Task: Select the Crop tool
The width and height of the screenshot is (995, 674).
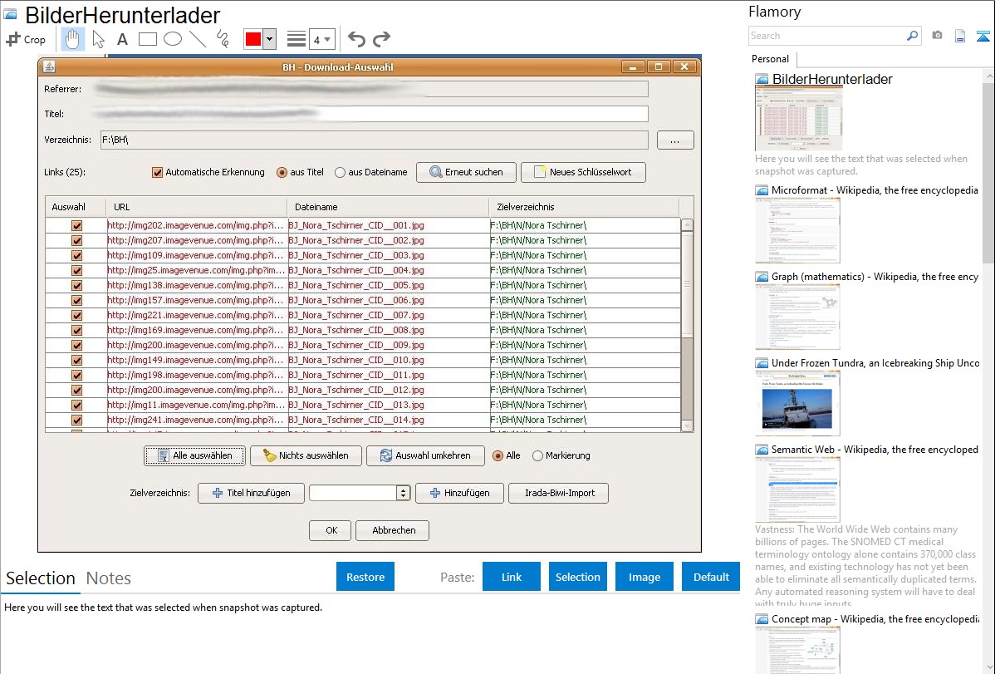Action: click(x=26, y=39)
